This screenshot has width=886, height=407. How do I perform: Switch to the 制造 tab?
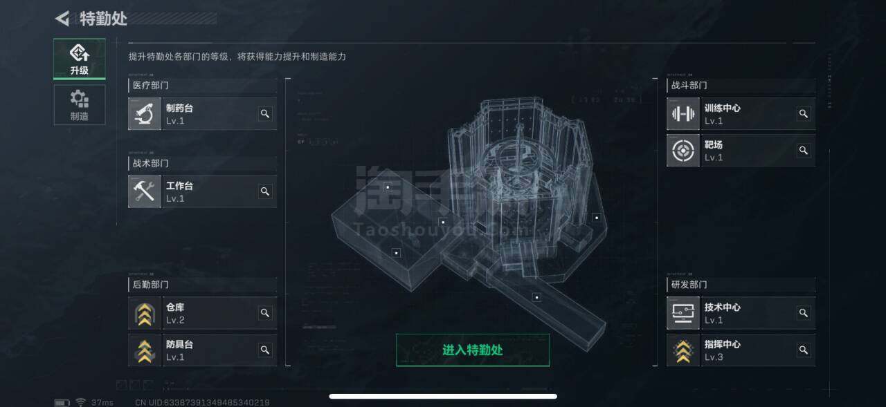tap(80, 105)
